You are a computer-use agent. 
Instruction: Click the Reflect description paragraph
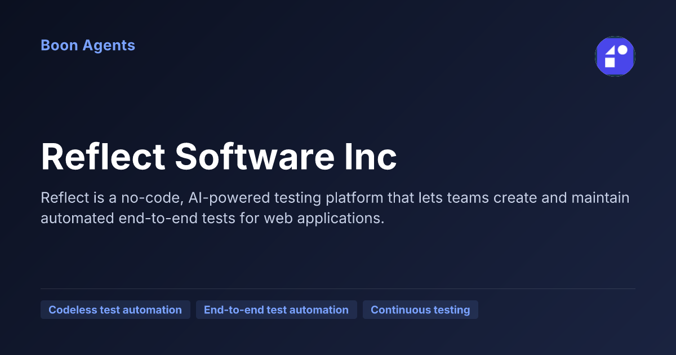coord(335,208)
